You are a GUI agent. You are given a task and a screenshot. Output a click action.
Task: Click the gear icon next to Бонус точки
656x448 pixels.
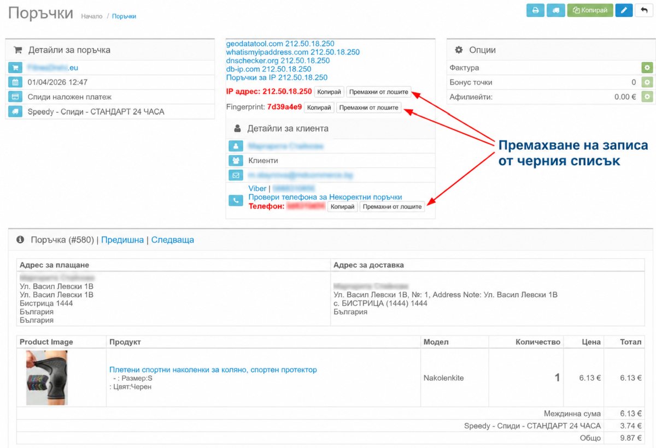(647, 82)
